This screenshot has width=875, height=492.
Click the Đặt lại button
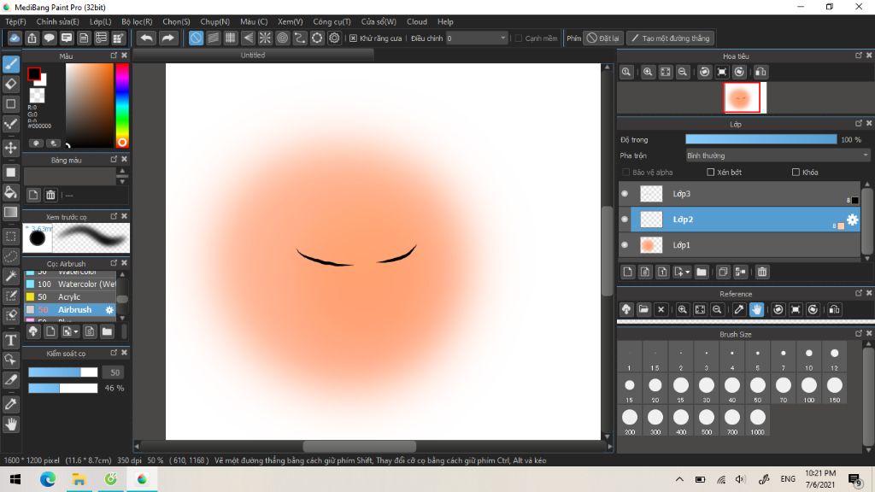[x=603, y=38]
